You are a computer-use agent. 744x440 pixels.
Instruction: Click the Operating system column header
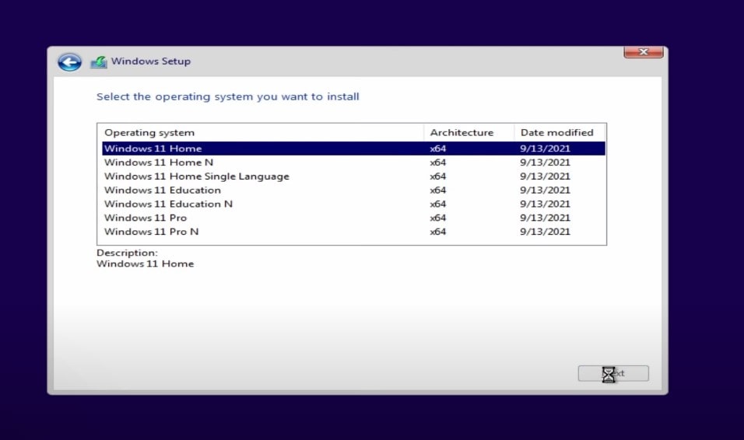(149, 133)
